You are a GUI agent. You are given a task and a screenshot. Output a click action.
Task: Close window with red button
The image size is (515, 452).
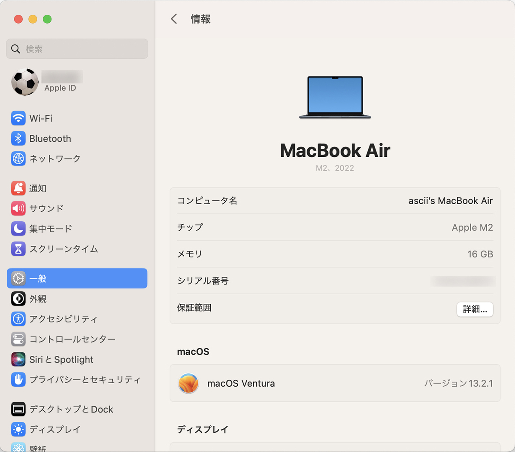tap(18, 19)
